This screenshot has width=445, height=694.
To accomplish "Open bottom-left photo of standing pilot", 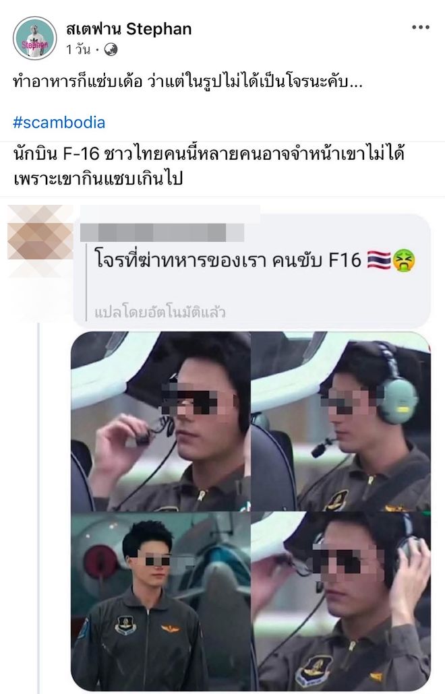I will [x=161, y=601].
